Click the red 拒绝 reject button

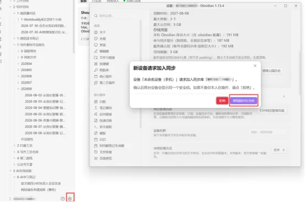[222, 101]
